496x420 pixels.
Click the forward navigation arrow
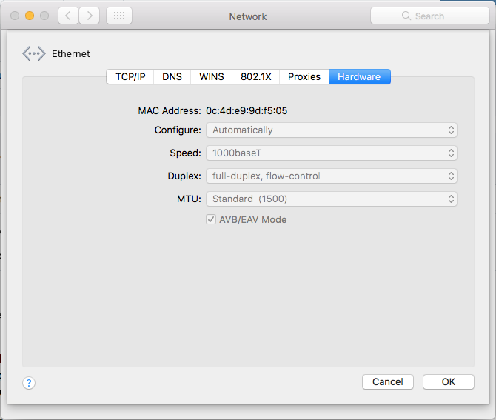[x=89, y=16]
